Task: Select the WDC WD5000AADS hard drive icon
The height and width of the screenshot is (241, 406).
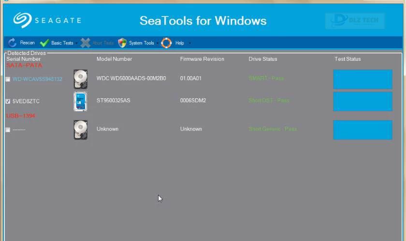Action: point(81,79)
